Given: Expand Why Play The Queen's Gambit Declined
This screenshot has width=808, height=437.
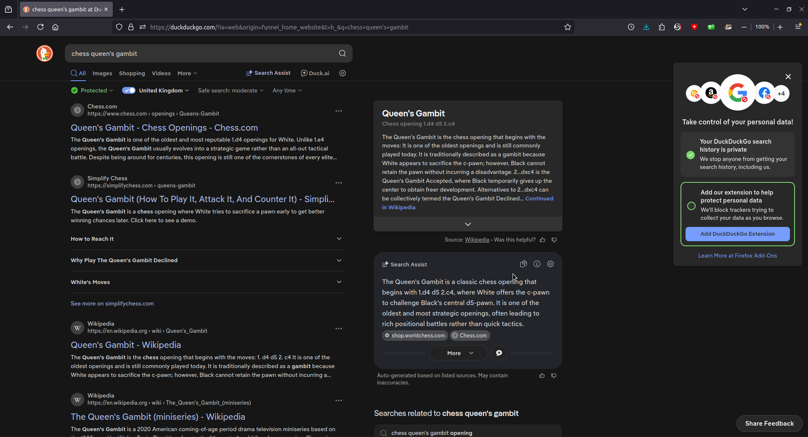Looking at the screenshot, I should click(208, 261).
